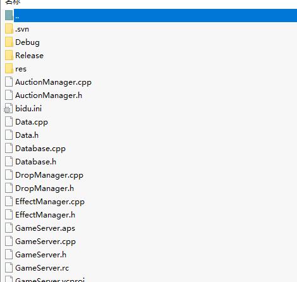The height and width of the screenshot is (282, 297).
Task: Select the GameServer.h file
Action: 41,255
